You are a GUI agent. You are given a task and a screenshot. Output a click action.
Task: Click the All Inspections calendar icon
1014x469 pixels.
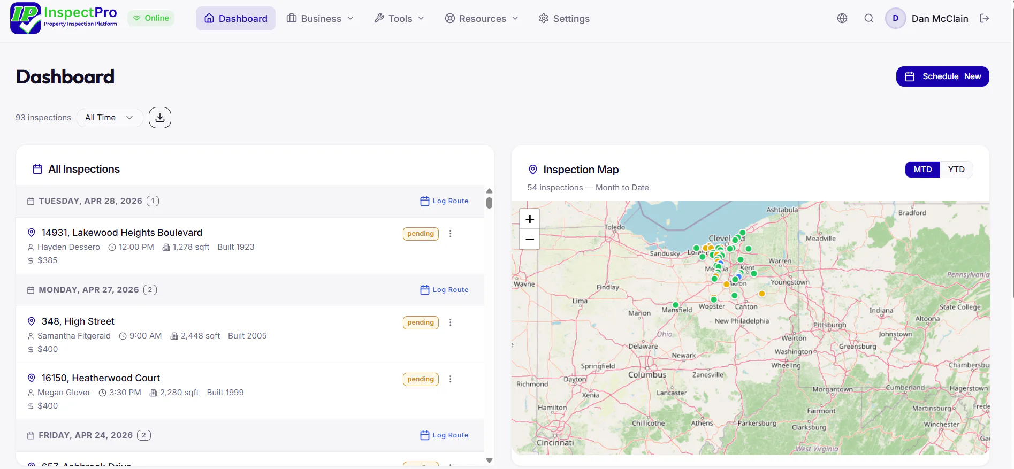click(37, 169)
